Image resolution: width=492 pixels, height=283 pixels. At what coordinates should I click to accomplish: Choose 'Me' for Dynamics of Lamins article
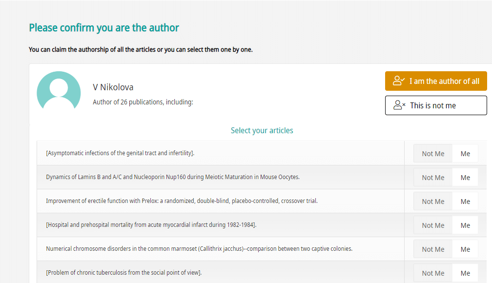pyautogui.click(x=465, y=177)
